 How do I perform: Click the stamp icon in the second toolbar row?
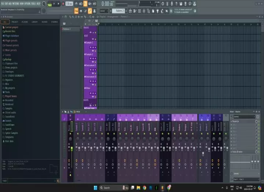click(x=95, y=11)
